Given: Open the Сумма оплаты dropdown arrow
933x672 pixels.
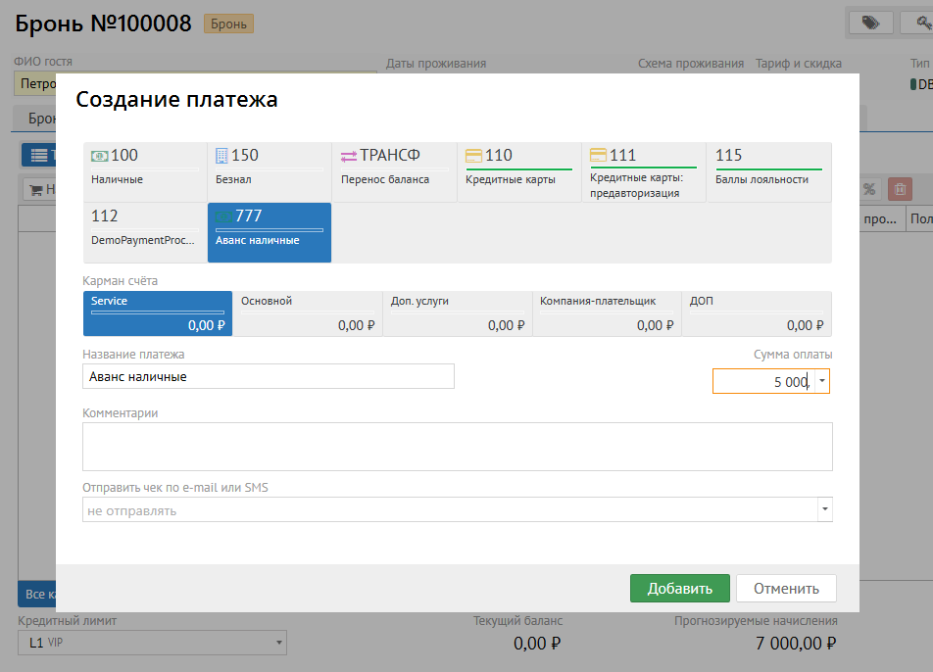Looking at the screenshot, I should [x=821, y=381].
